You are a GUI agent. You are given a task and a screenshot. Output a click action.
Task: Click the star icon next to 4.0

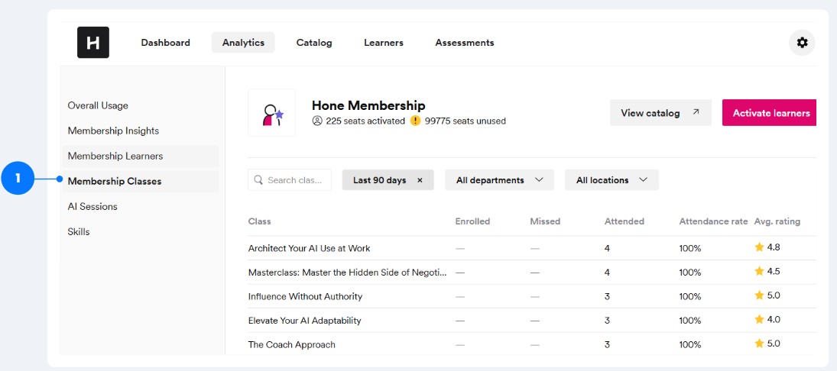tap(759, 319)
